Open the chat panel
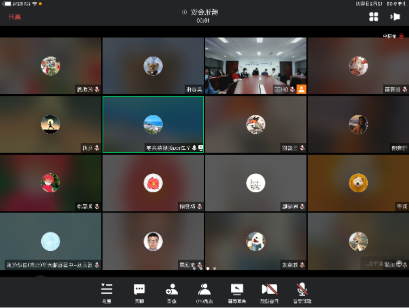This screenshot has height=308, width=409. [139, 291]
